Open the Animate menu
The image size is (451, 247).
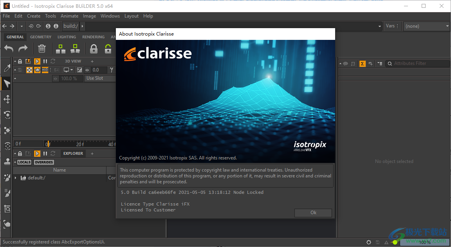(69, 16)
